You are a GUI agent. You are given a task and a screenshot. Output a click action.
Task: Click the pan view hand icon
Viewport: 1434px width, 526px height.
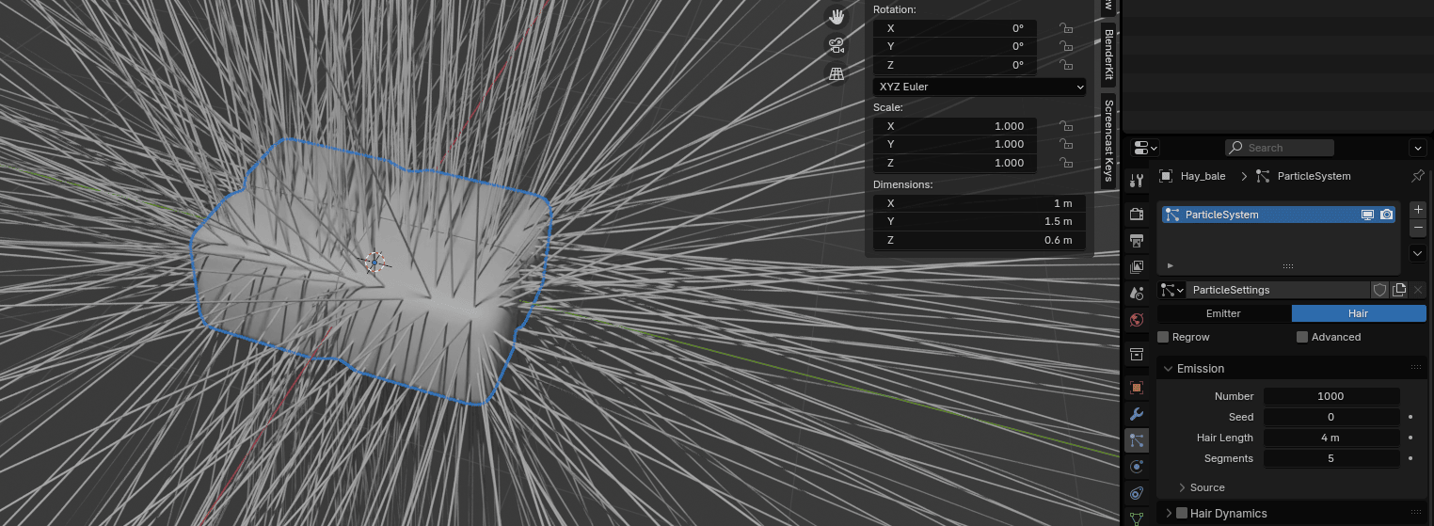coord(836,17)
